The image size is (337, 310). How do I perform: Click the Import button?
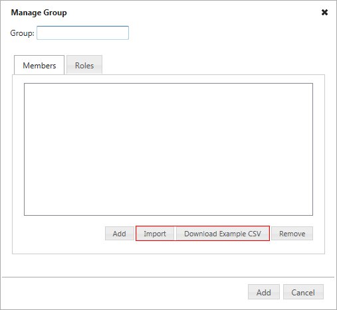(155, 234)
